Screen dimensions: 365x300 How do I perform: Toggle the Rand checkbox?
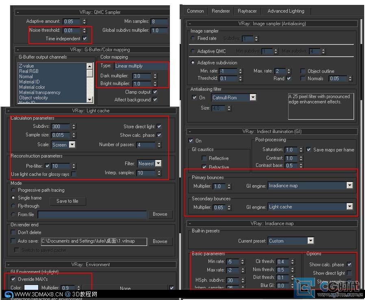point(289,78)
